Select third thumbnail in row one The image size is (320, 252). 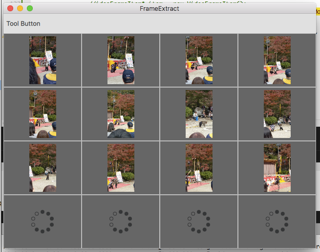click(199, 60)
